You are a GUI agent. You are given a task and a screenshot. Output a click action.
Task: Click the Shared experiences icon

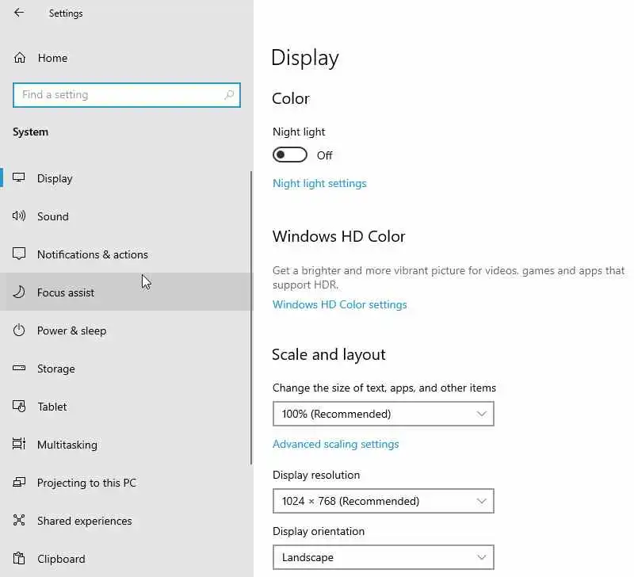point(18,520)
